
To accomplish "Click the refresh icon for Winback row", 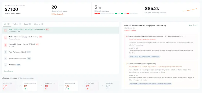I will 5,65.
